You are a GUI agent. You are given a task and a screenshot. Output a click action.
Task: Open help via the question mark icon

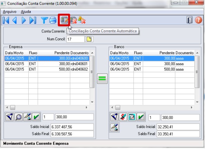click(x=198, y=20)
